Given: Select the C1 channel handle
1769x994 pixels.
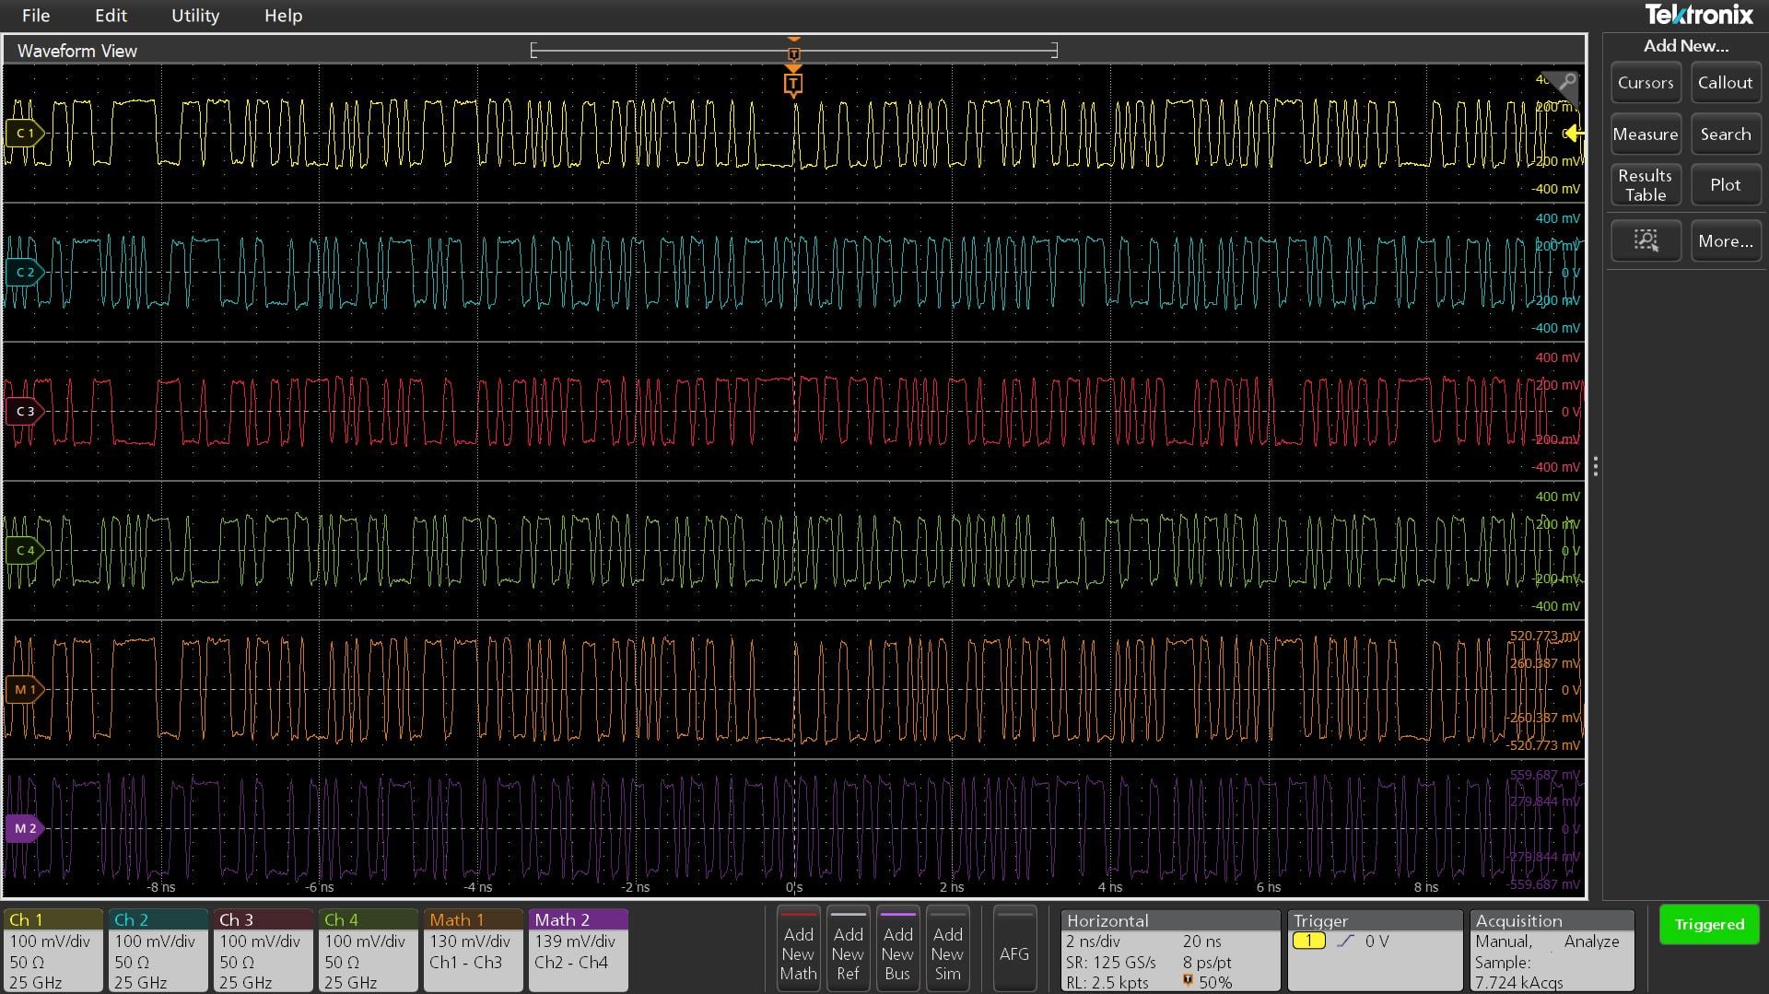Looking at the screenshot, I should 24,134.
